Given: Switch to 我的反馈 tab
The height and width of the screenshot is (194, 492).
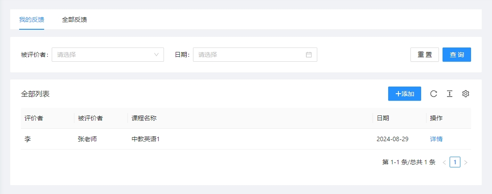Looking at the screenshot, I should click(x=32, y=20).
